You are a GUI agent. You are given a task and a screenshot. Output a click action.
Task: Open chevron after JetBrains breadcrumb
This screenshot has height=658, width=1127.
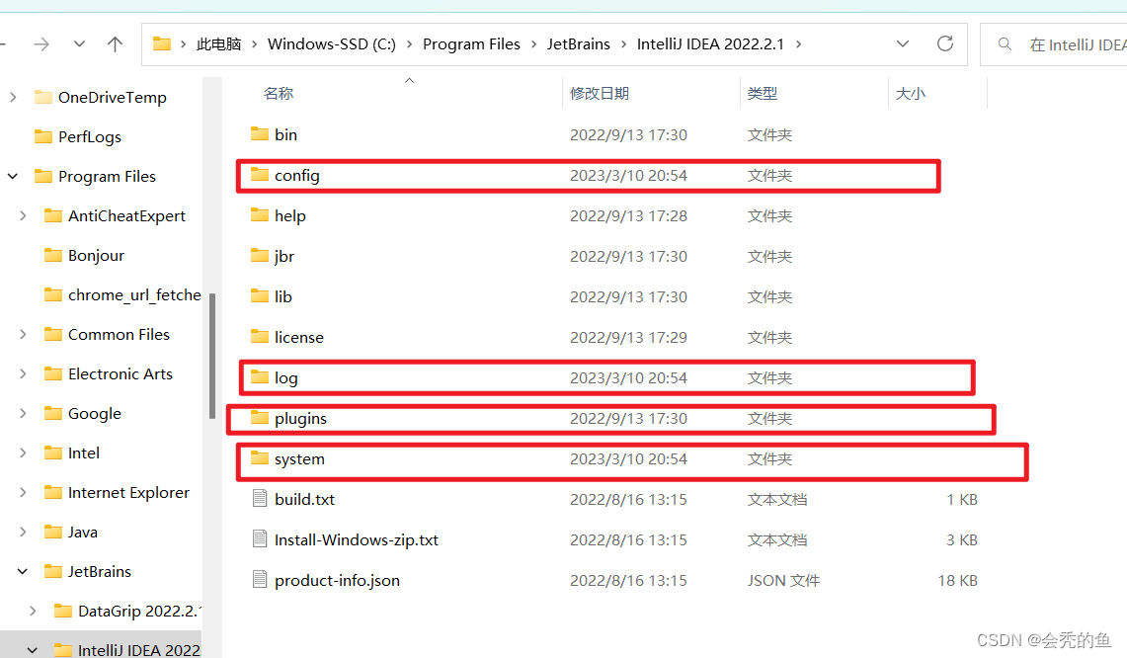pos(623,44)
